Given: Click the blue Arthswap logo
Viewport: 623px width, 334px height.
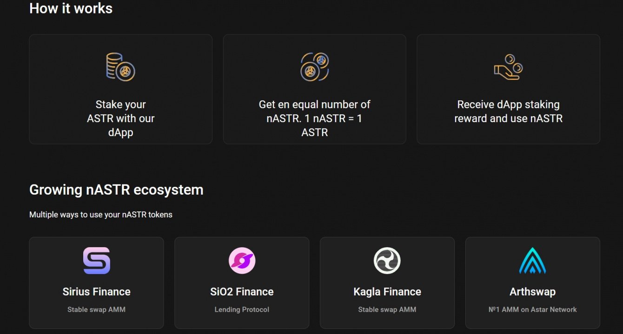Looking at the screenshot, I should tap(532, 261).
